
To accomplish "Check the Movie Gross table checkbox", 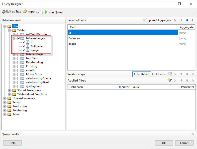I will point(19,74).
